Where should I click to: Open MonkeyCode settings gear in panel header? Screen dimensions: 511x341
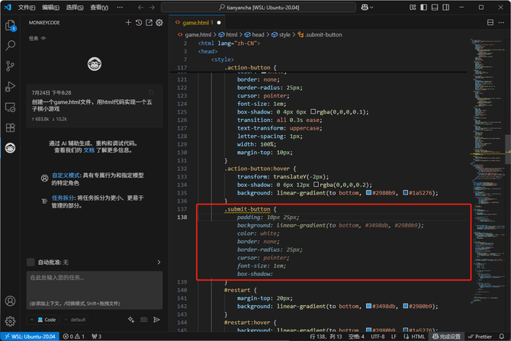pos(159,23)
